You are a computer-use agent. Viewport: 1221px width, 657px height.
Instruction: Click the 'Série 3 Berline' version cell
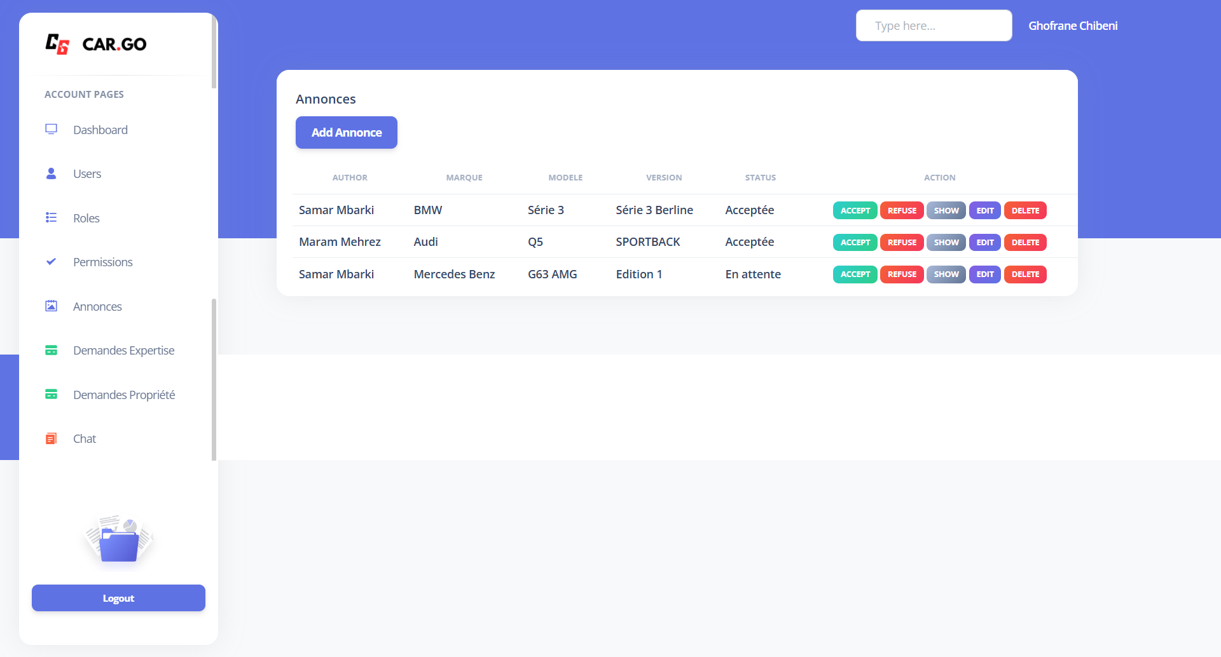tap(654, 210)
